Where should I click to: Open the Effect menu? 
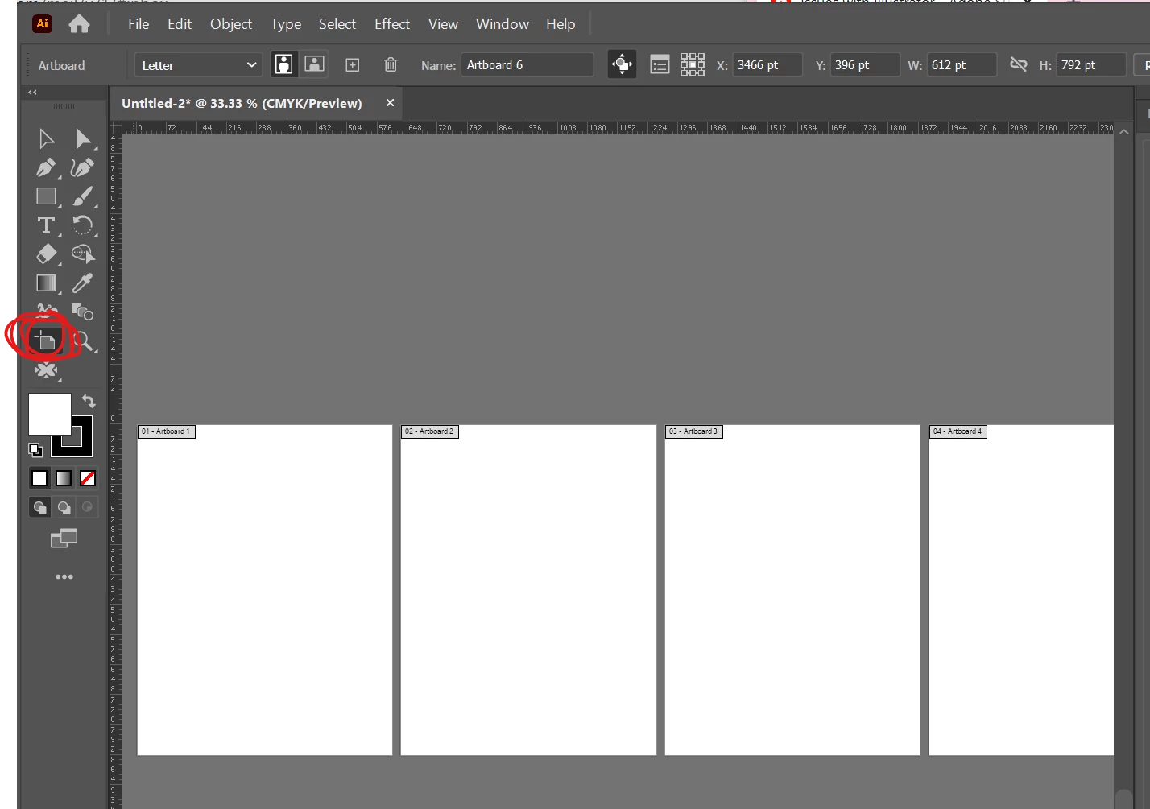pos(392,24)
